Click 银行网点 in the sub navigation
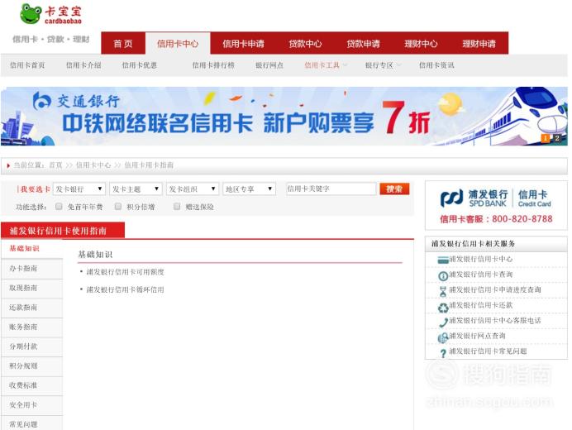572x430 pixels. pos(269,65)
